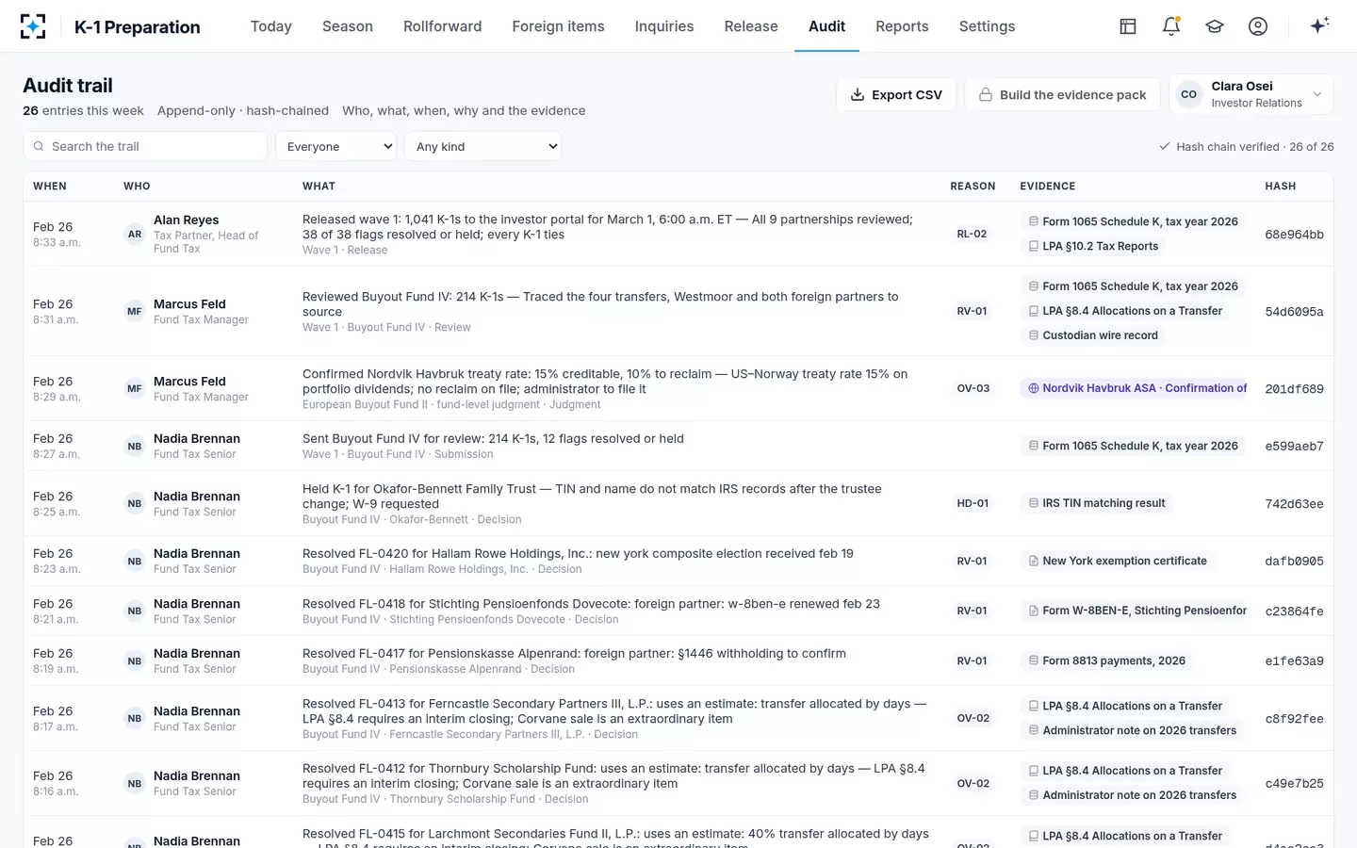Click the WHEN column header
This screenshot has width=1357, height=848.
pyautogui.click(x=50, y=187)
